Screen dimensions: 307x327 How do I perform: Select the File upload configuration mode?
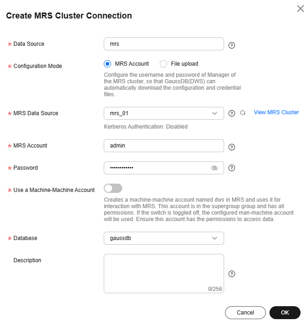[x=163, y=64]
